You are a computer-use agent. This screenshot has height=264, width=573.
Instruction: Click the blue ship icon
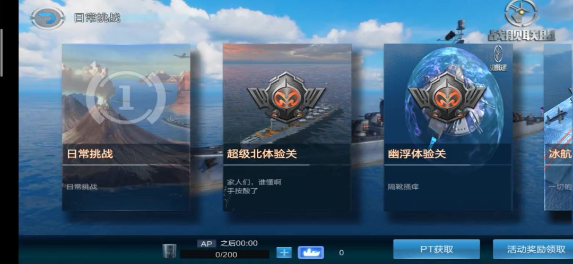point(310,252)
